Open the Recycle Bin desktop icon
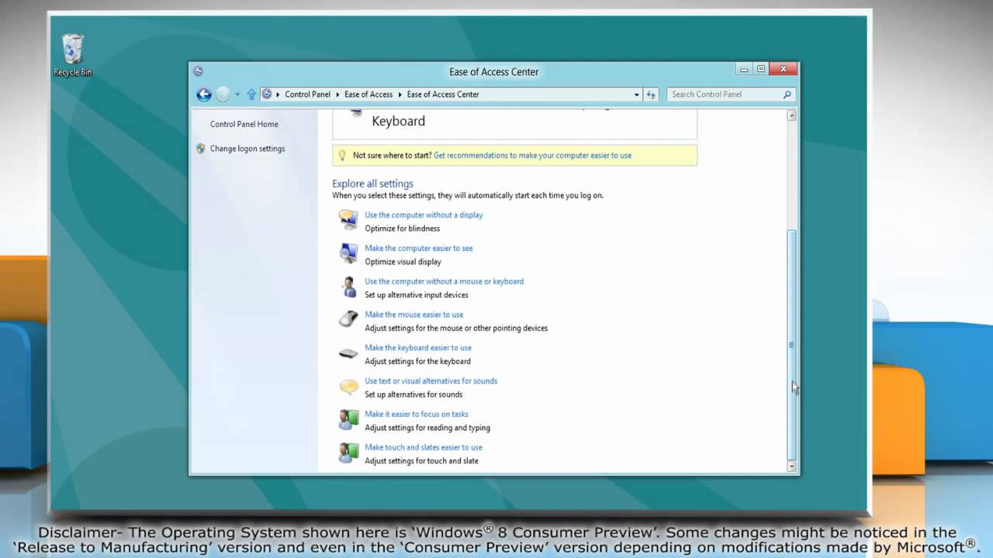The width and height of the screenshot is (993, 558). point(72,54)
